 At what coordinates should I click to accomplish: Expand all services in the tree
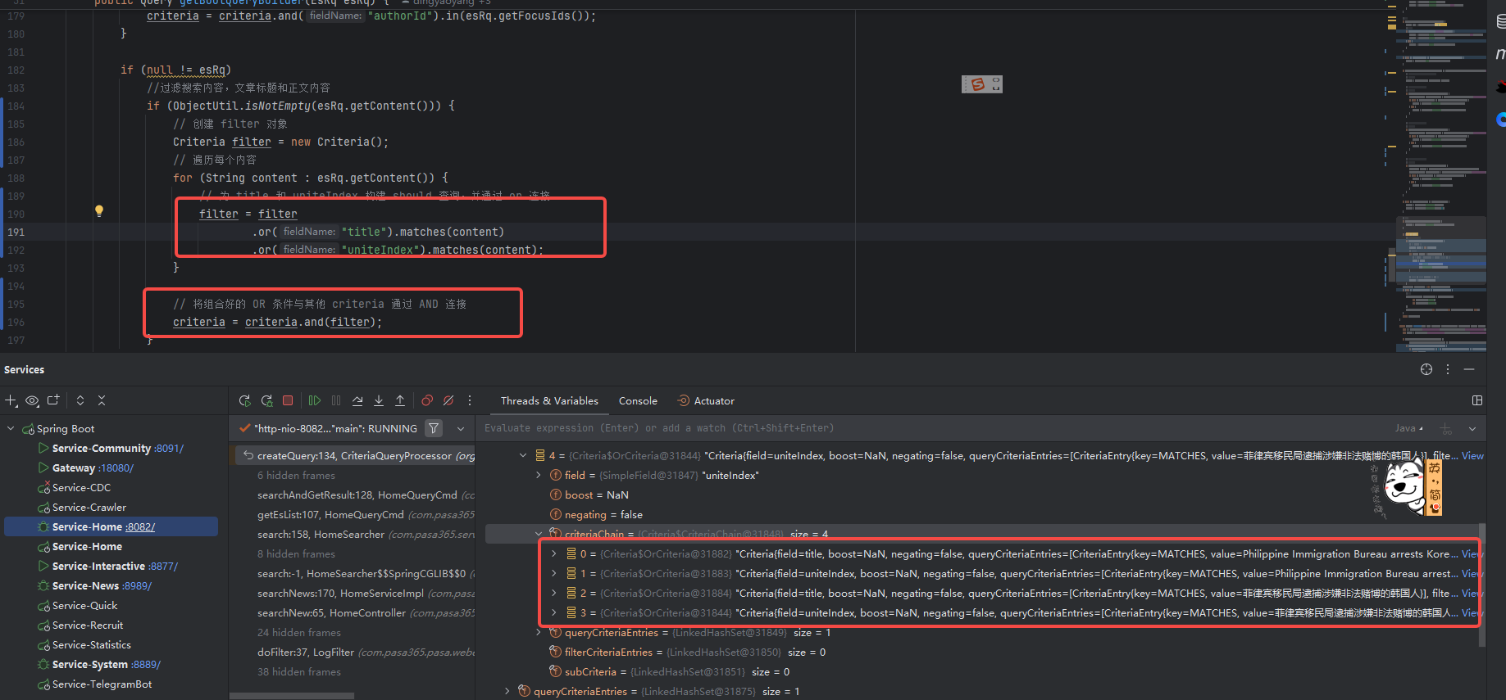coord(80,400)
